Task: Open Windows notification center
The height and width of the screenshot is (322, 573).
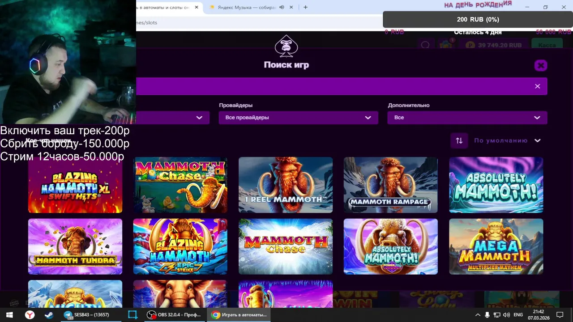Action: pyautogui.click(x=560, y=315)
